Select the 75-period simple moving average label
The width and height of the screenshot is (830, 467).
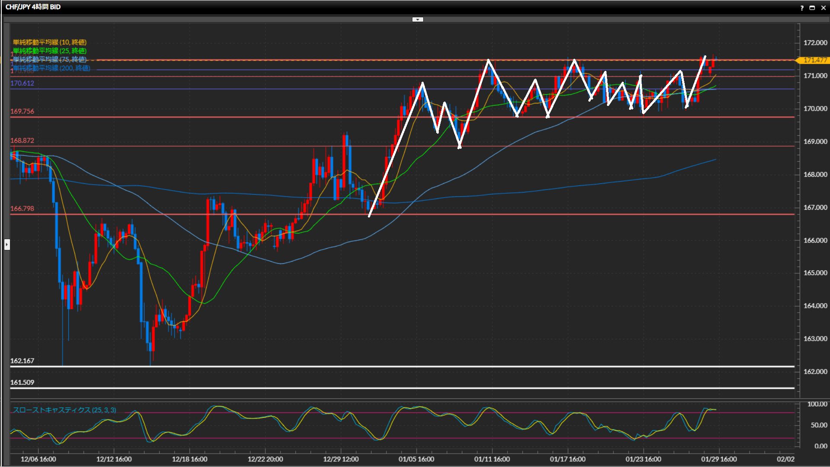click(x=50, y=59)
